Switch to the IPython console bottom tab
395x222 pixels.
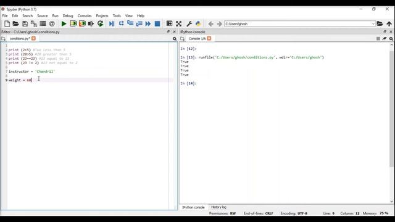click(193, 207)
